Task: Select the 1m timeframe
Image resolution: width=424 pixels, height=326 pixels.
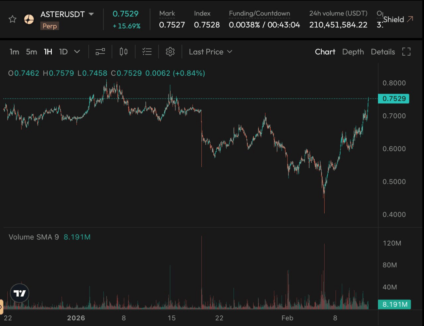Action: (x=14, y=52)
